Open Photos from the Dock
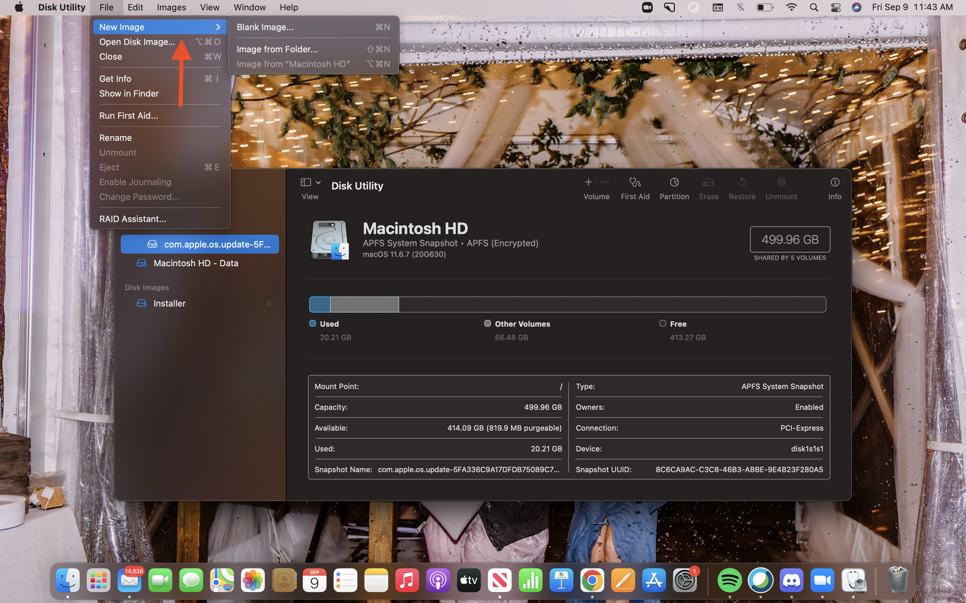The width and height of the screenshot is (966, 603). pos(253,580)
